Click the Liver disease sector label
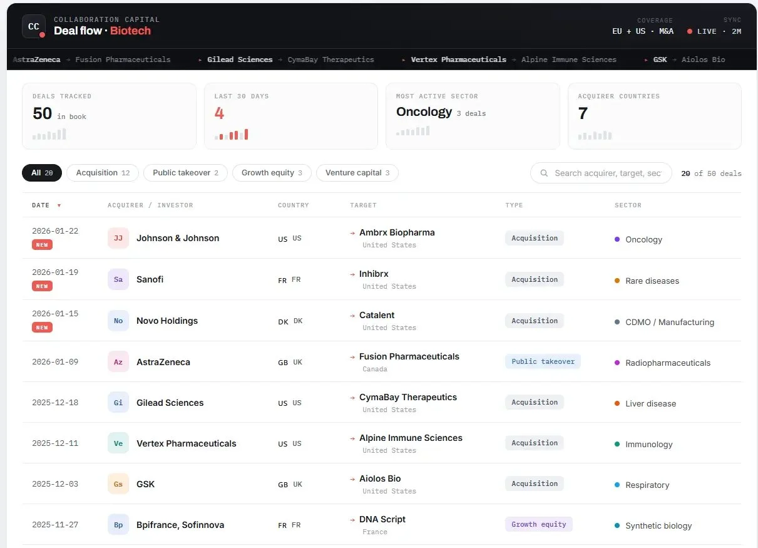Screen dimensions: 758x548 coord(651,403)
